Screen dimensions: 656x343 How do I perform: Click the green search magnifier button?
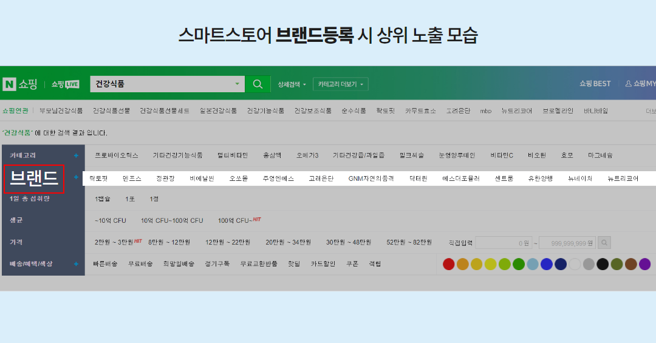[x=258, y=84]
